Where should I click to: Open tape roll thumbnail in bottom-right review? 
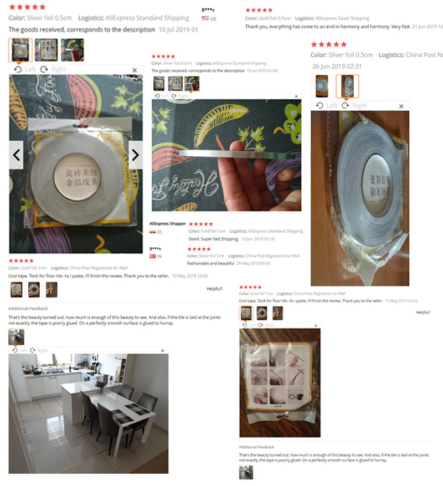tap(262, 313)
